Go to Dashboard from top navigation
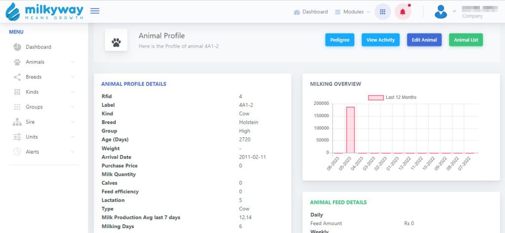 pos(311,12)
